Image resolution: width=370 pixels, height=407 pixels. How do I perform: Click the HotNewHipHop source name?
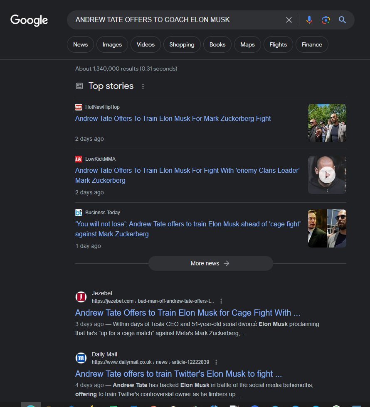click(x=102, y=107)
